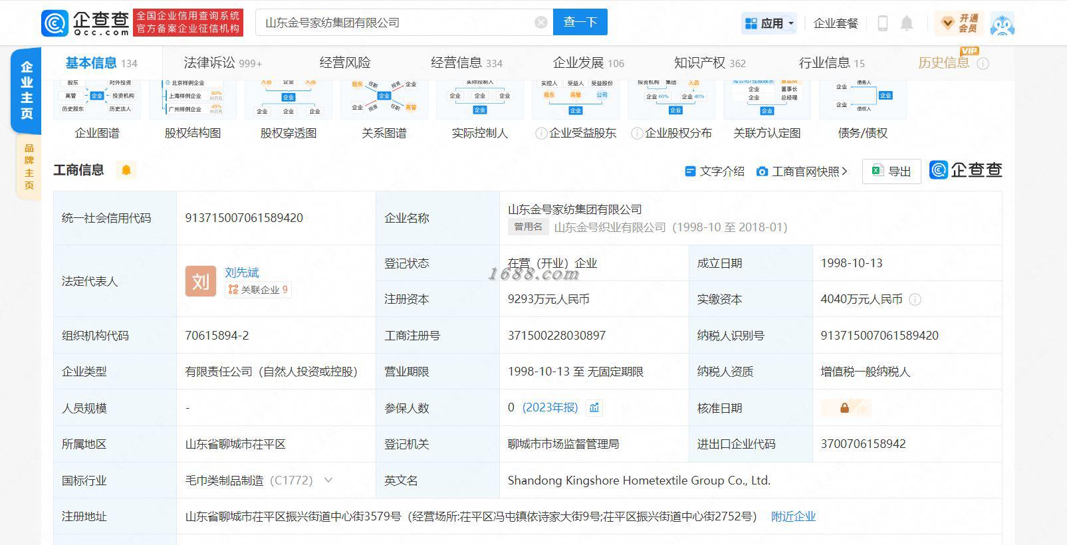Image resolution: width=1067 pixels, height=545 pixels.
Task: Select import-export code 3700706158942
Action: (x=863, y=444)
